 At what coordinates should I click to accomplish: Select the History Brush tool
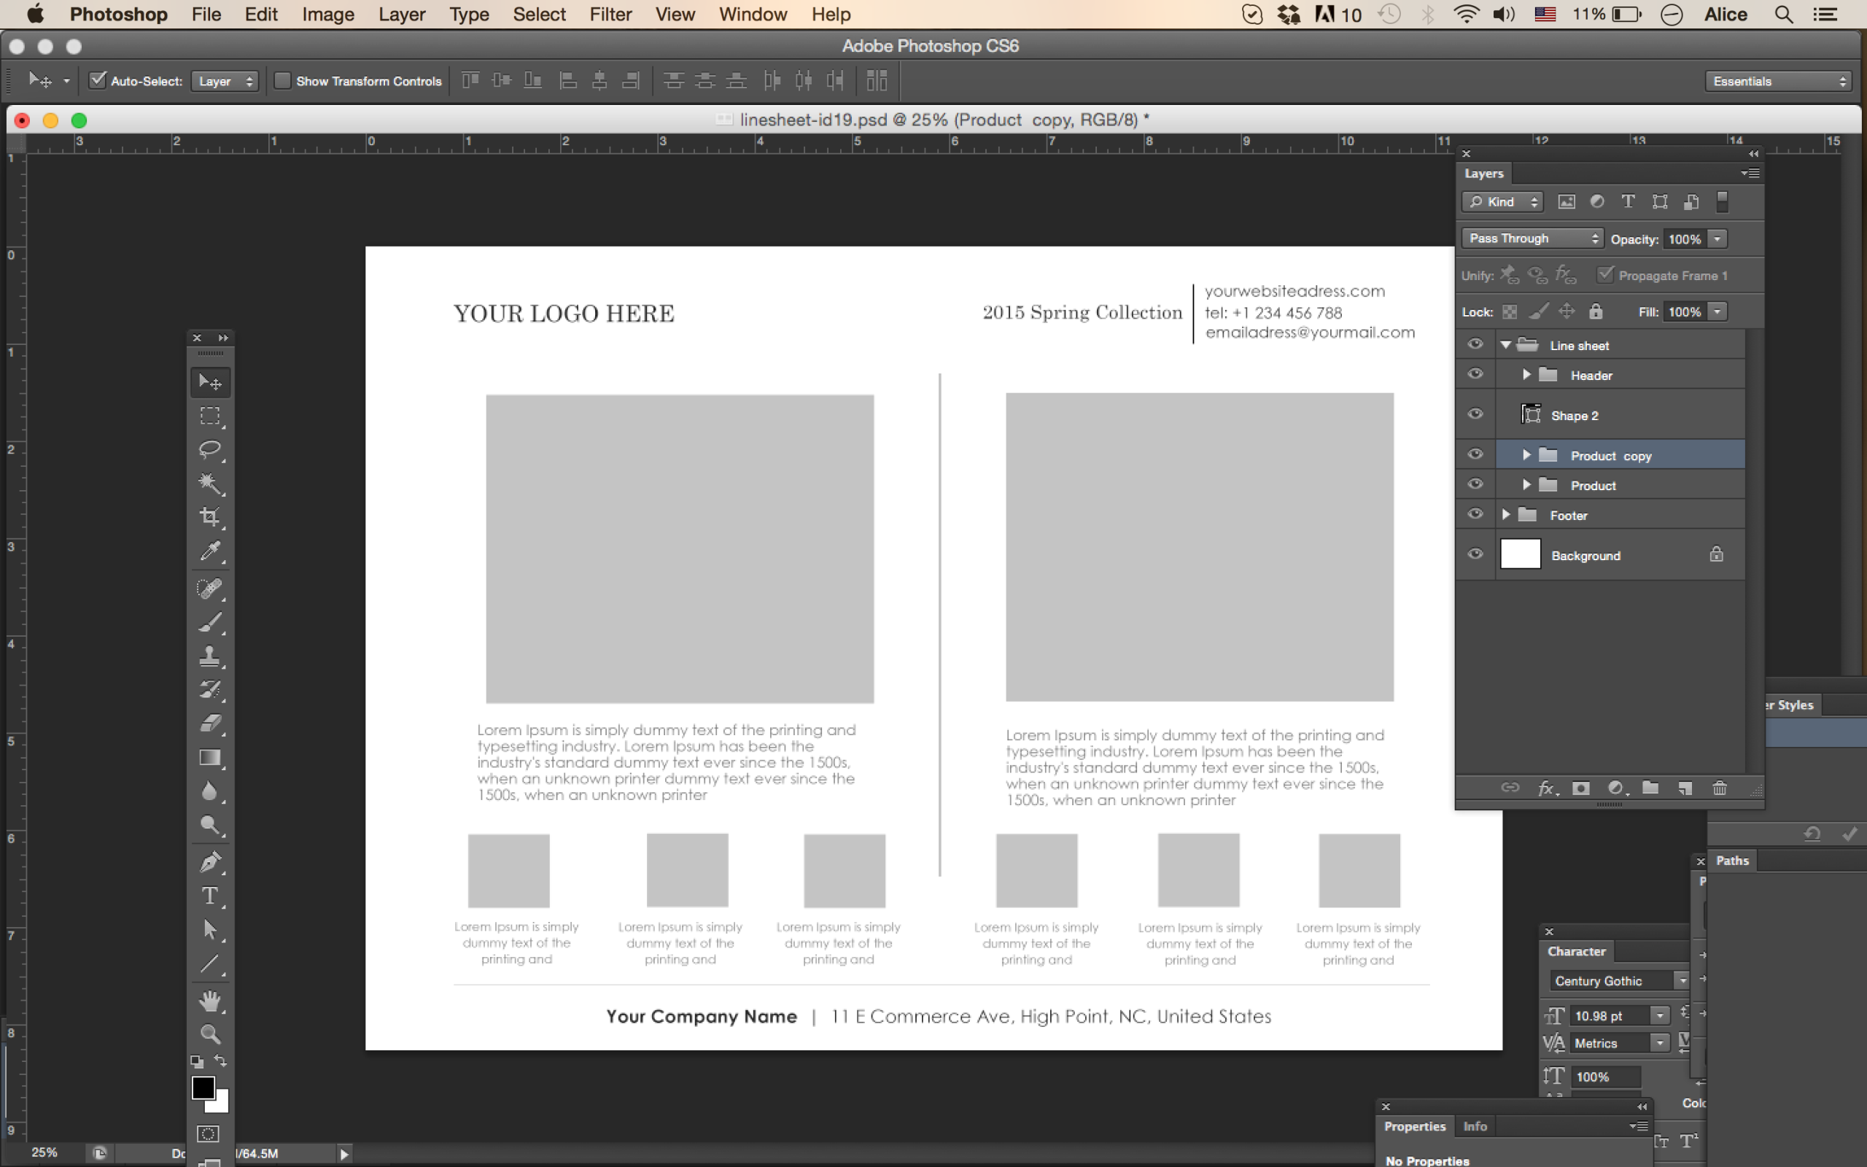pos(210,690)
